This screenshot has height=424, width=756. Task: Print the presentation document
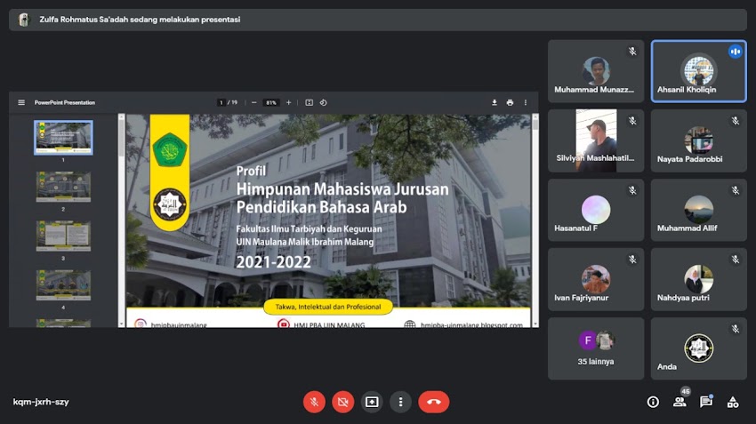pyautogui.click(x=510, y=102)
